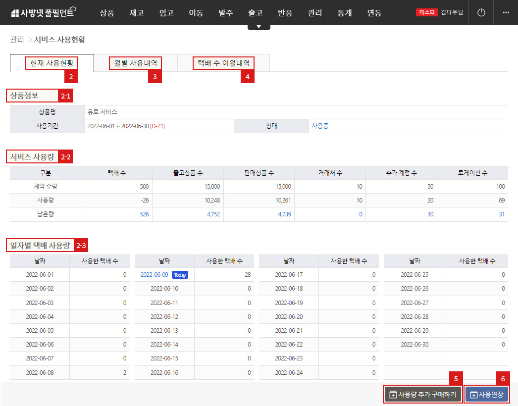518x406 pixels.
Task: Open the 상품 menu
Action: 106,13
